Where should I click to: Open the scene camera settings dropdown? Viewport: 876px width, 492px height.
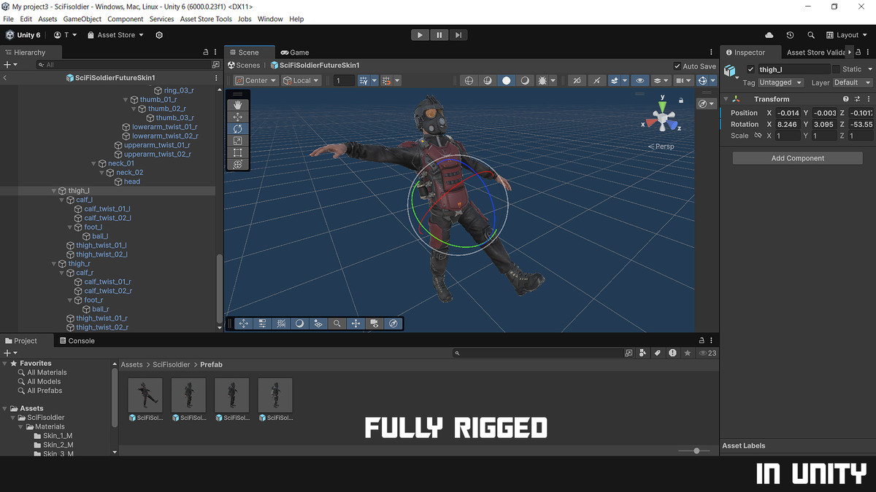coord(683,81)
